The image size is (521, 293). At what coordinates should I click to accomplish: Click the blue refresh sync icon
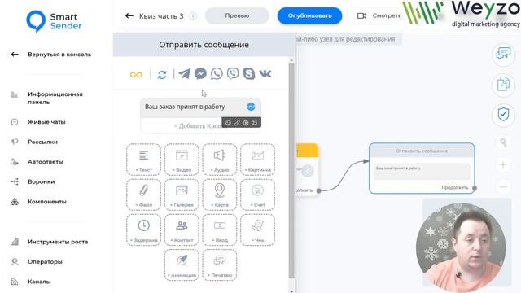click(x=162, y=74)
